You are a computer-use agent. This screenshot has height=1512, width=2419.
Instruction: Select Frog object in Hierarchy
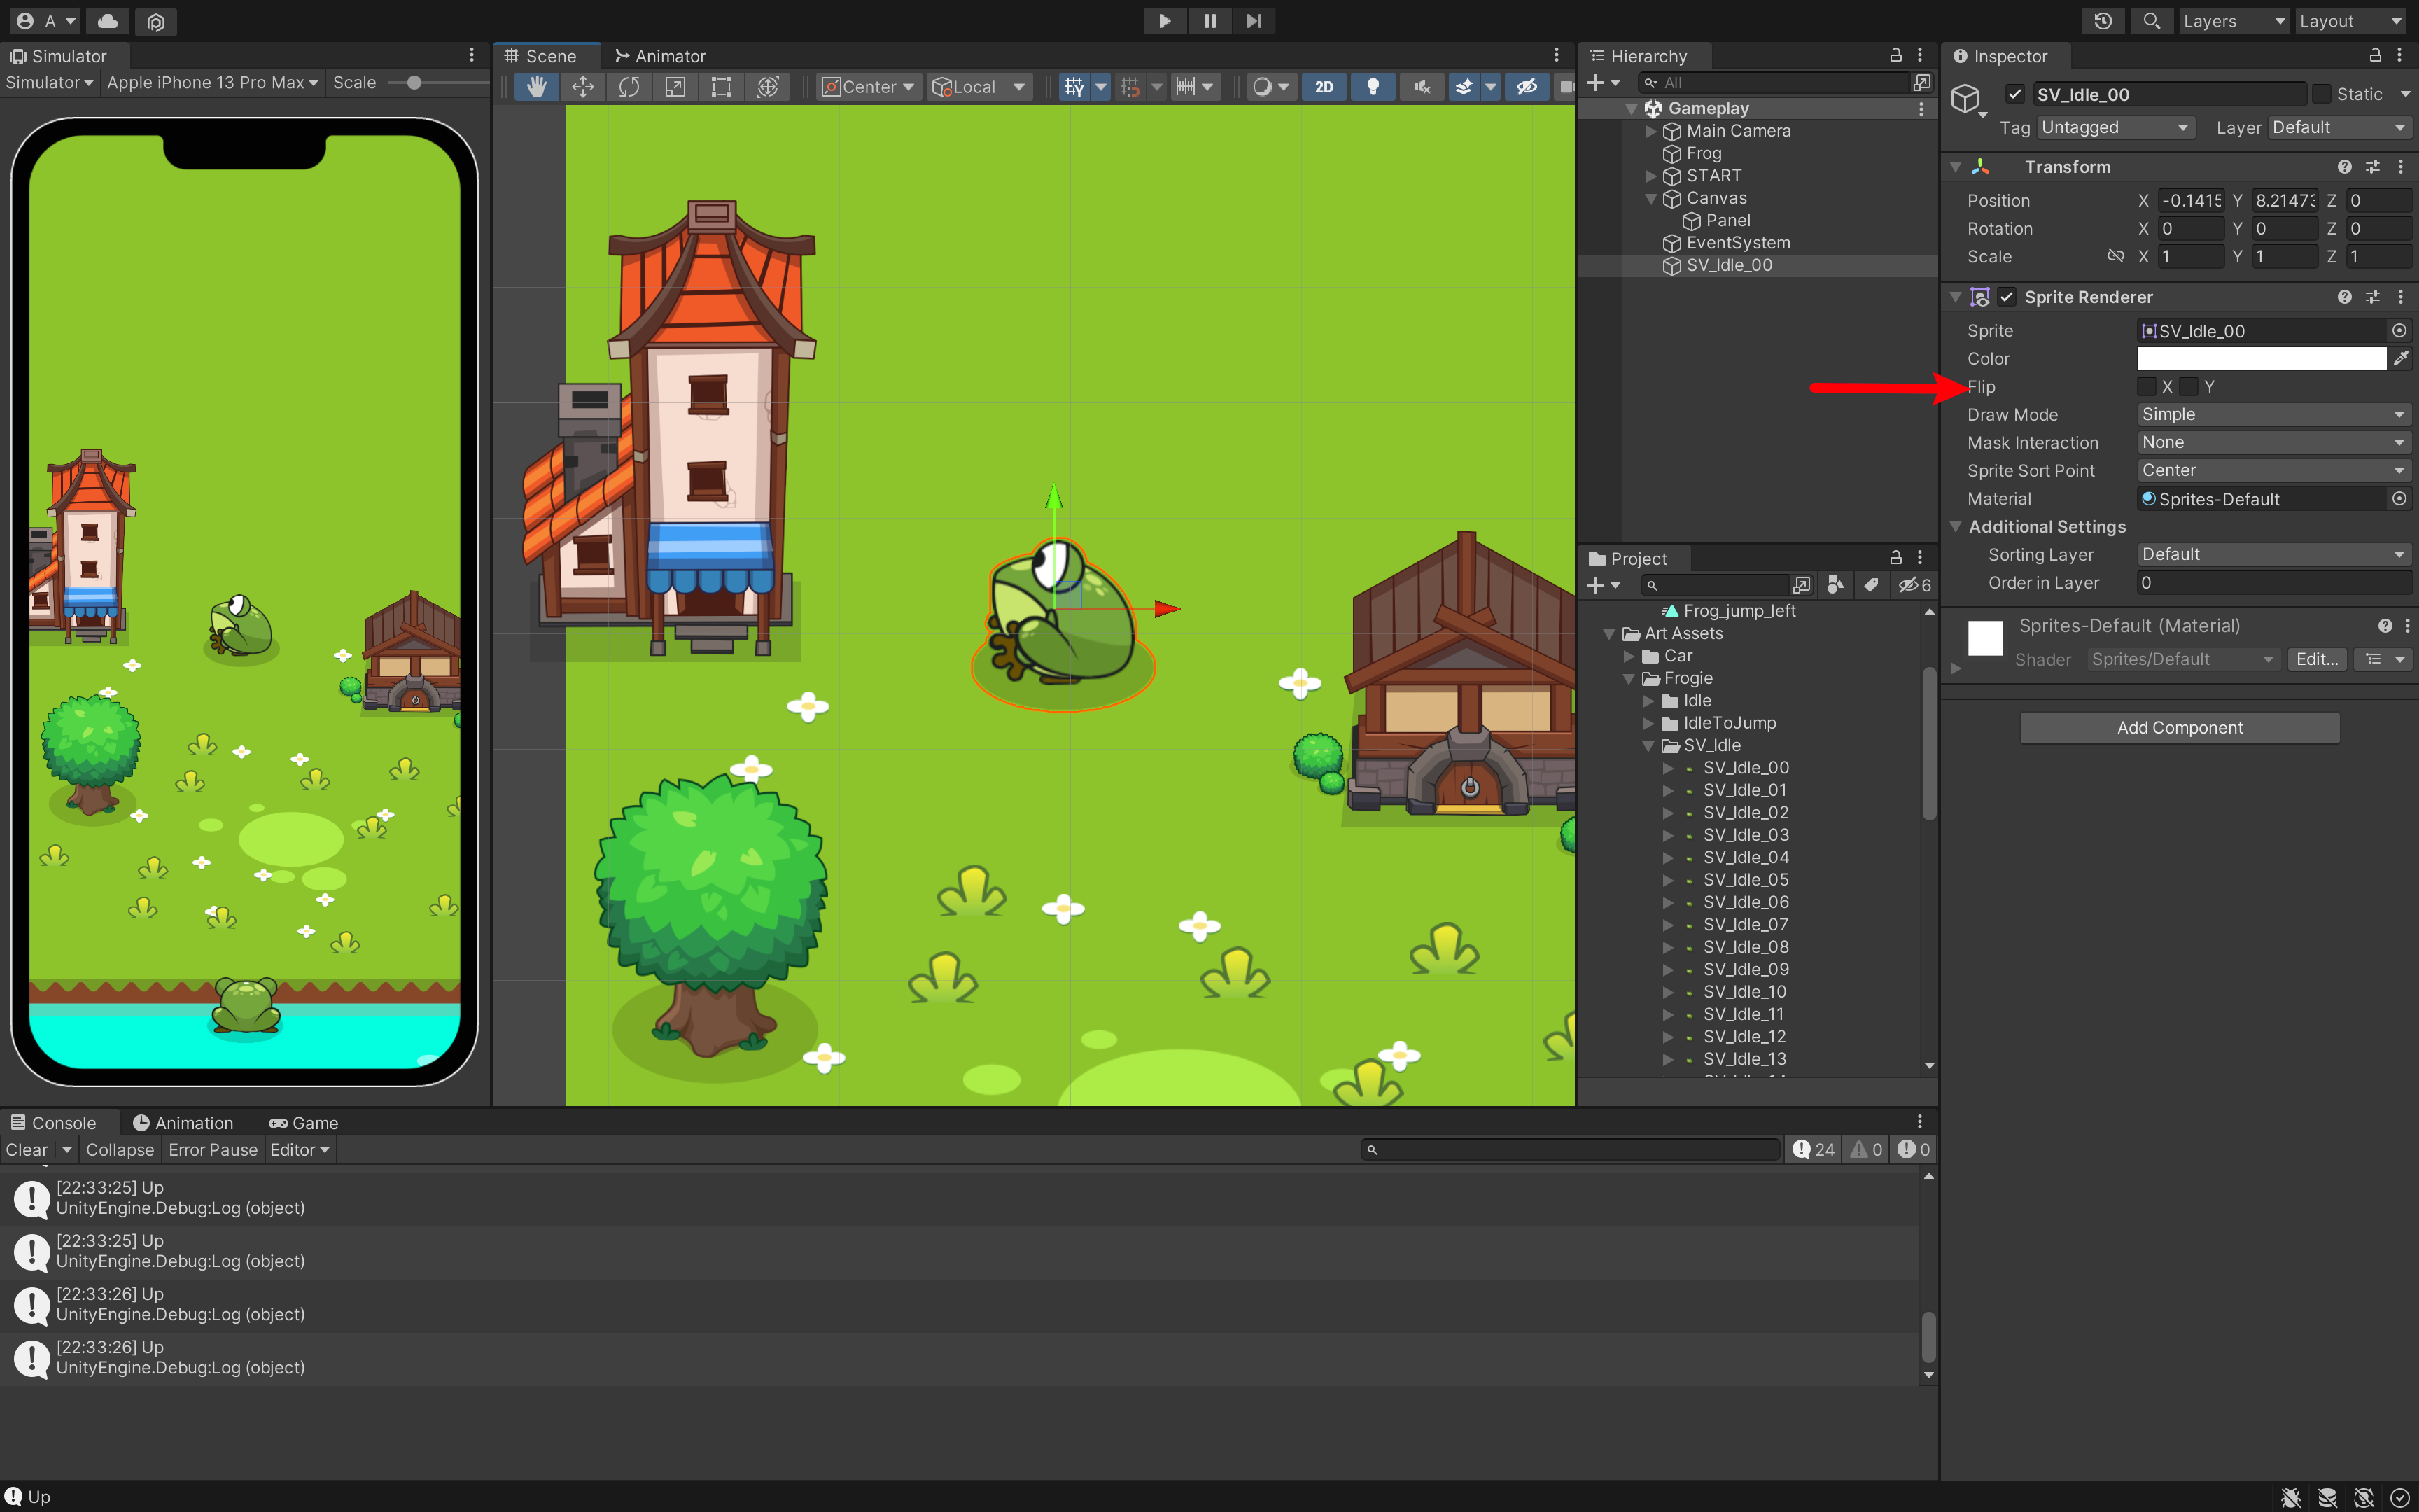1703,153
